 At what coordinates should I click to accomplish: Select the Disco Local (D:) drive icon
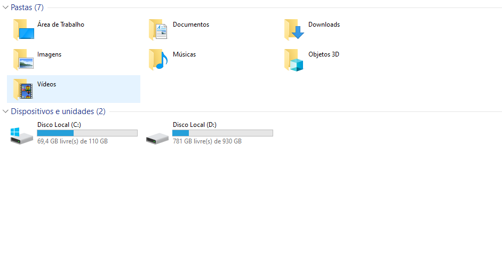click(157, 139)
